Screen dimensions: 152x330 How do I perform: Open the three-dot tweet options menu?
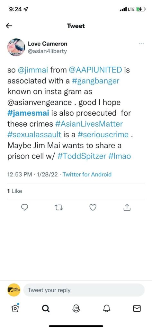pyautogui.click(x=141, y=44)
